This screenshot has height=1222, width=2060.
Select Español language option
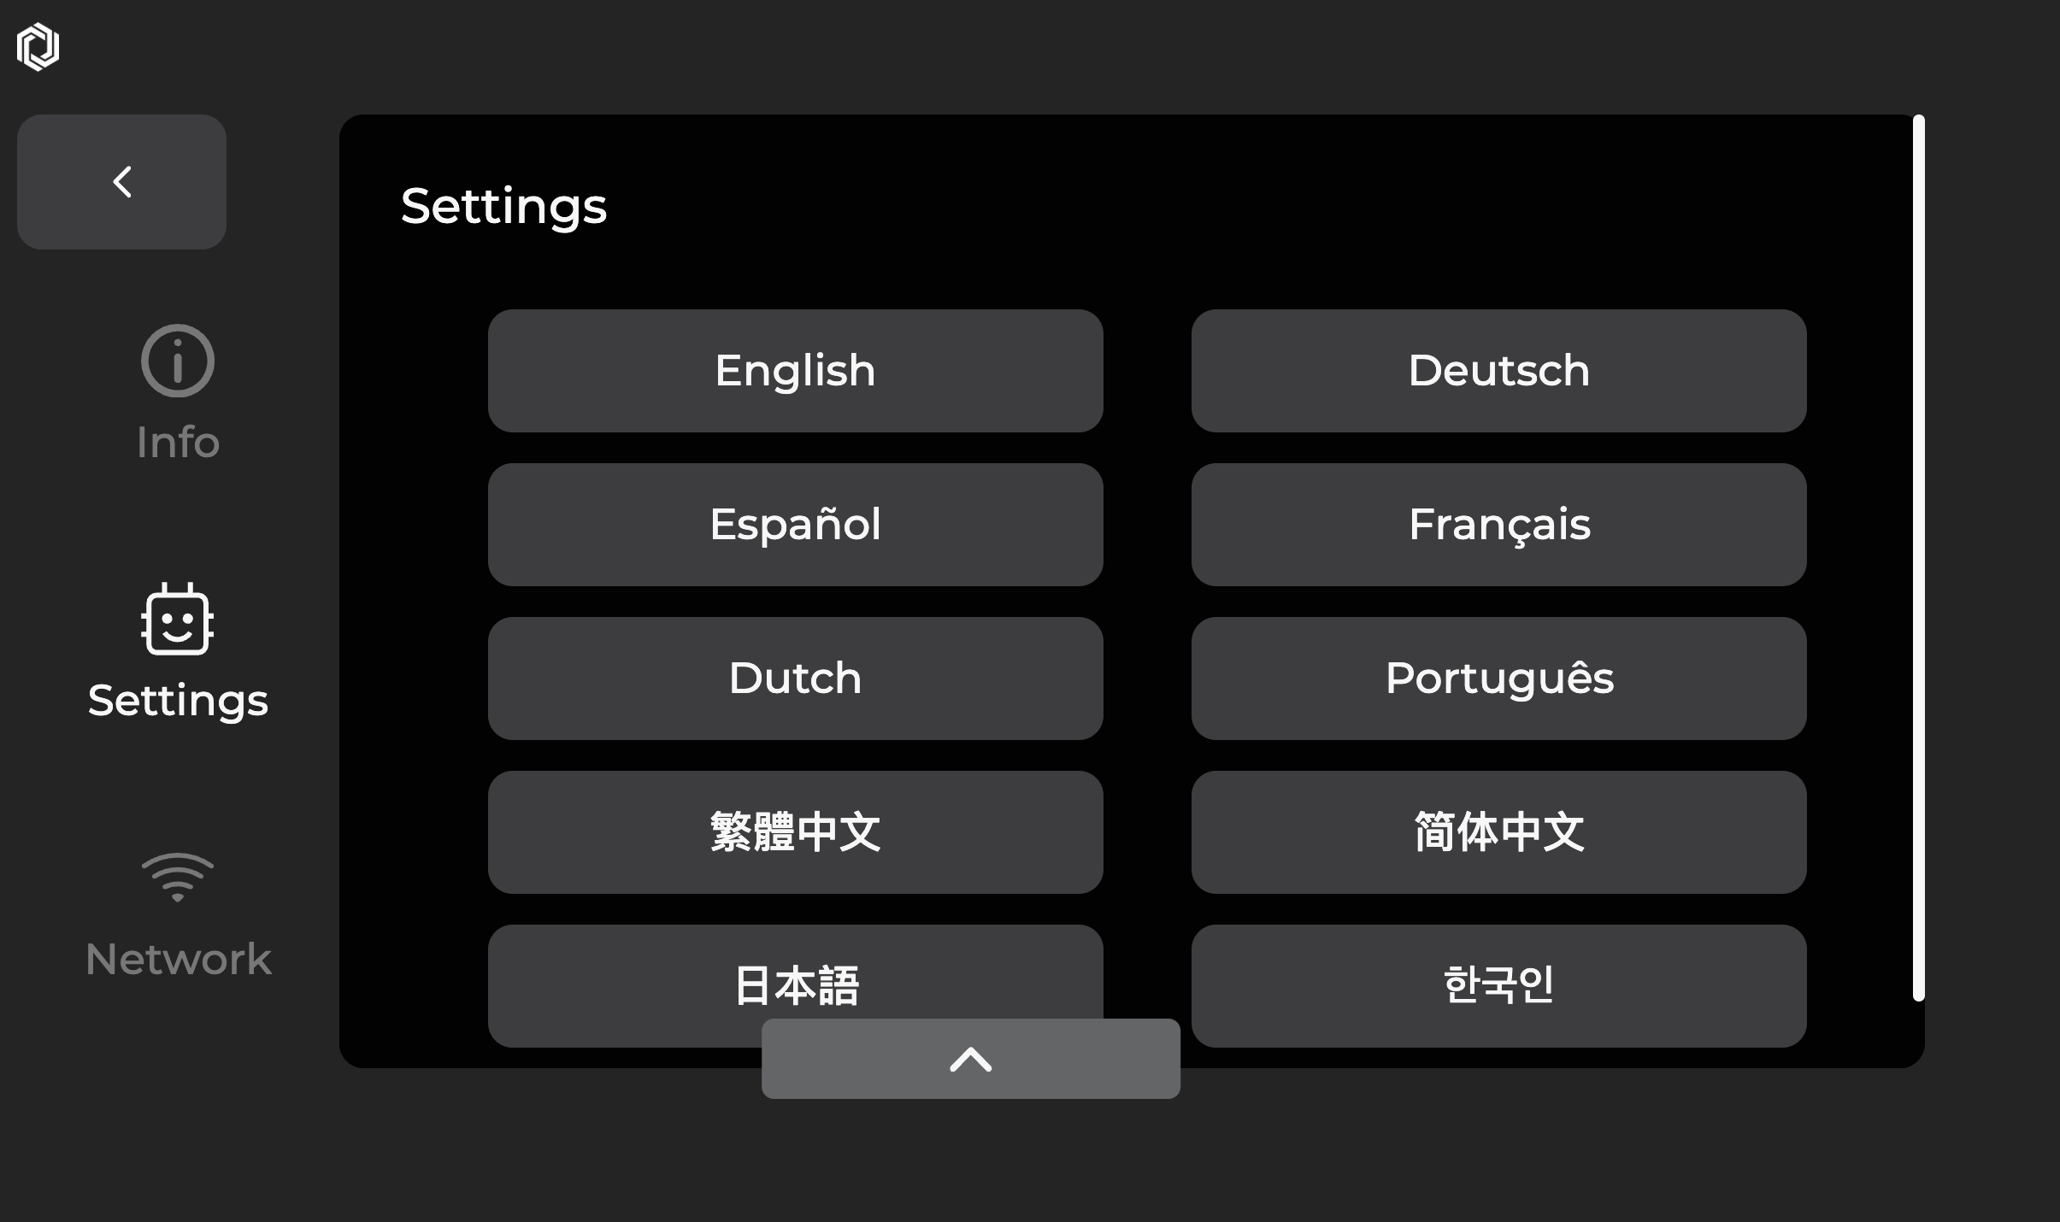click(794, 525)
